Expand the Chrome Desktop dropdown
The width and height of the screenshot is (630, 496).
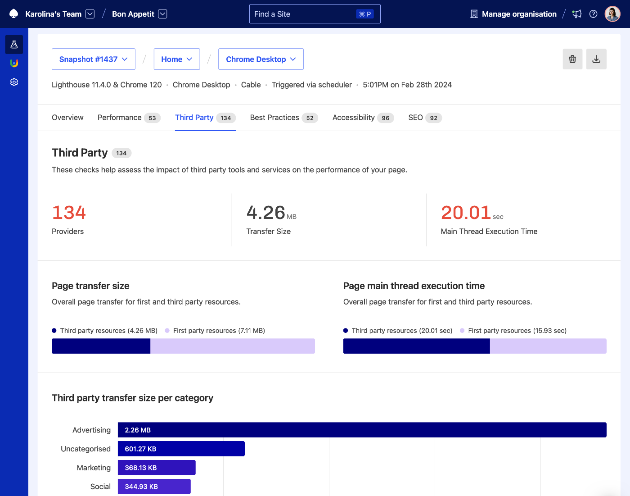tap(261, 59)
